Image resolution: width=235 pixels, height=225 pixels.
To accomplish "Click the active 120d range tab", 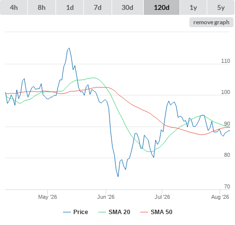I will [x=162, y=7].
